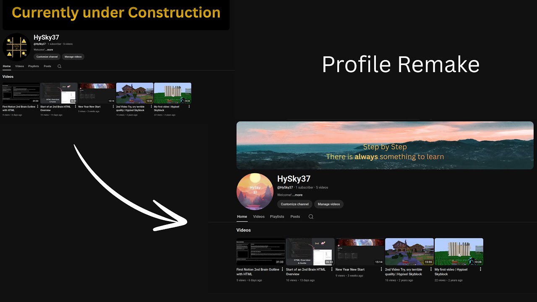Click '5 views • 6 days ago' in new profile

tap(249, 280)
